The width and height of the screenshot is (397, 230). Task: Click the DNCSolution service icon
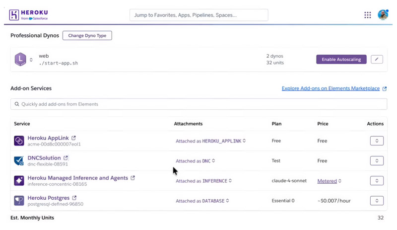[x=19, y=161]
